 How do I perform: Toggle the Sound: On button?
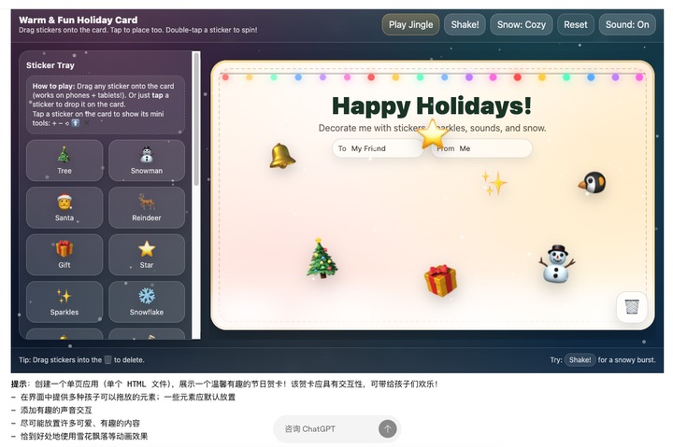tap(627, 25)
